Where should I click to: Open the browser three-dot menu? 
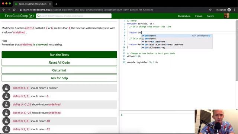click(234, 10)
